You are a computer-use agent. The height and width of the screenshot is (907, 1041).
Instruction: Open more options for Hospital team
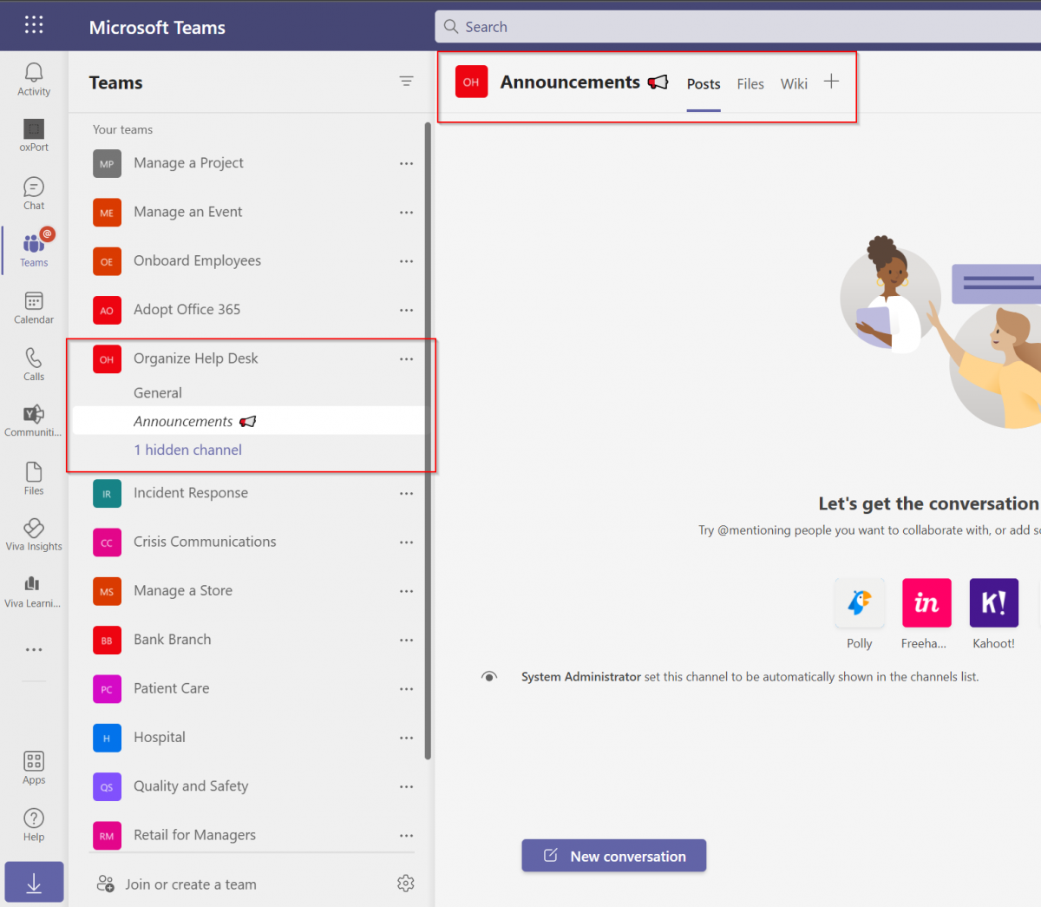(x=406, y=738)
